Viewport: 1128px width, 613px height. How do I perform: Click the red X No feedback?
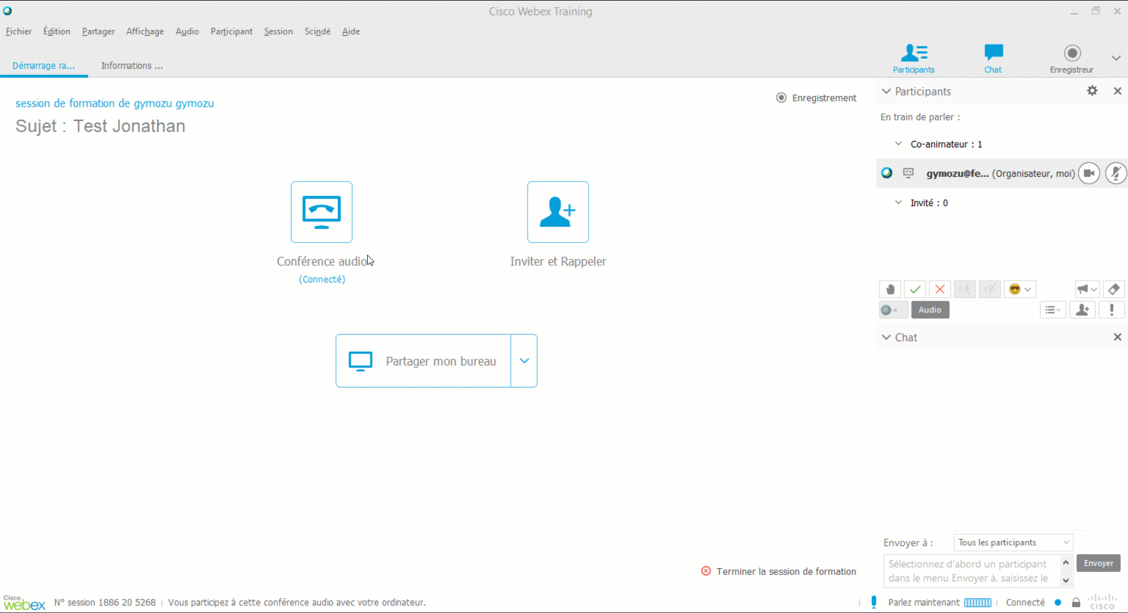940,289
